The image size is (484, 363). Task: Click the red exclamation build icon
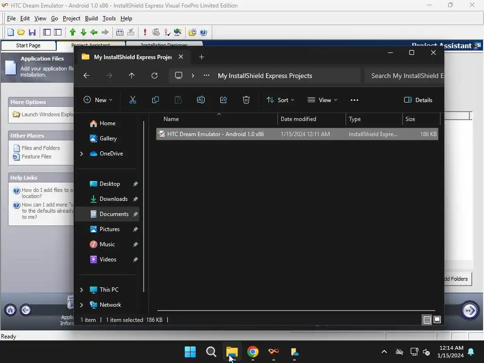[x=145, y=32]
